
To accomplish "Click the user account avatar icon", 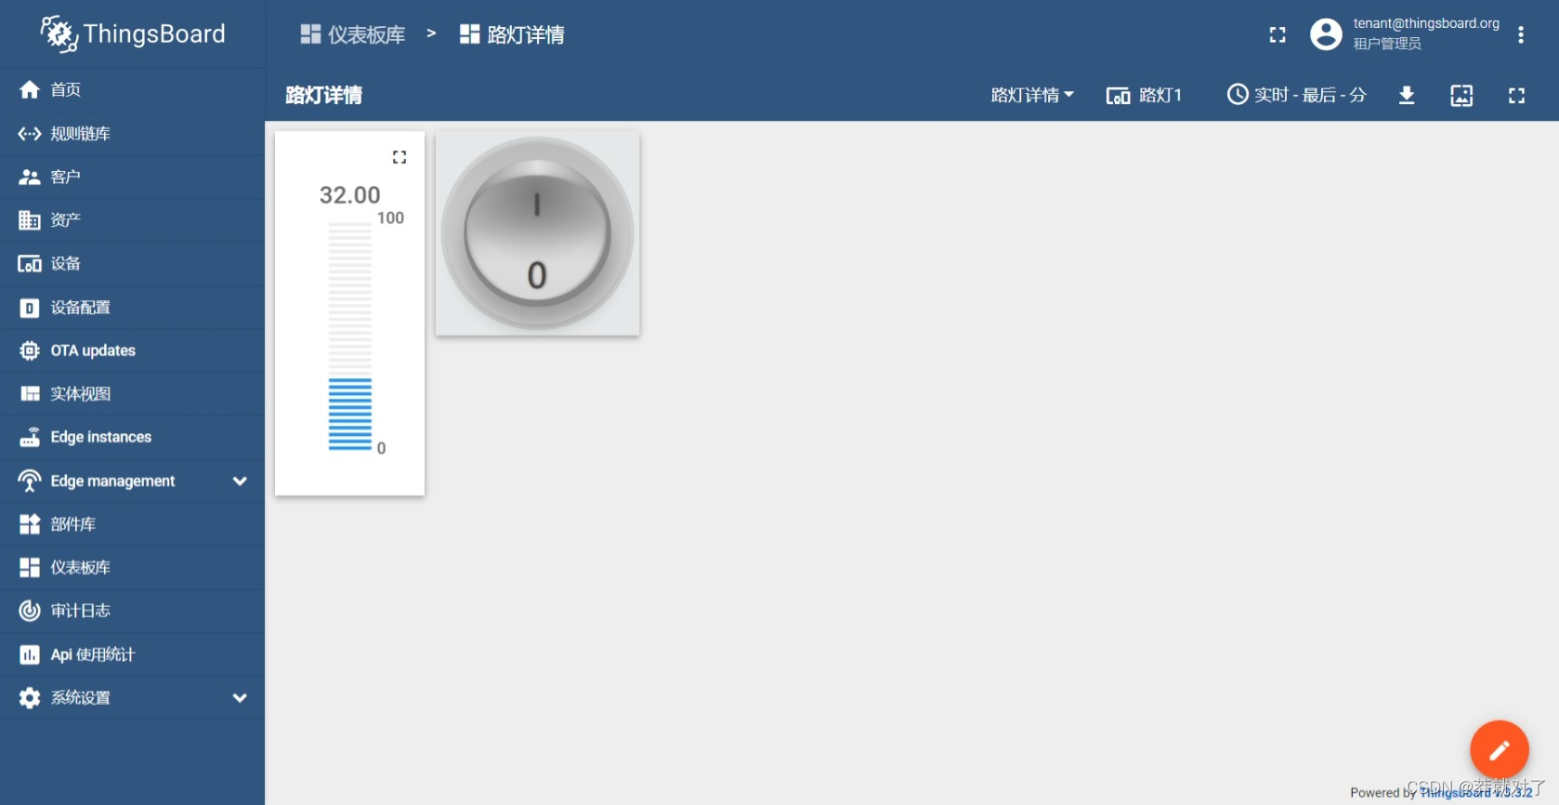I will (x=1326, y=34).
